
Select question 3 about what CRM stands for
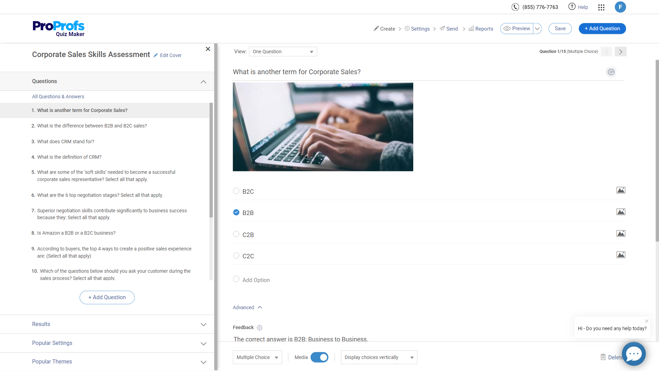tap(66, 142)
